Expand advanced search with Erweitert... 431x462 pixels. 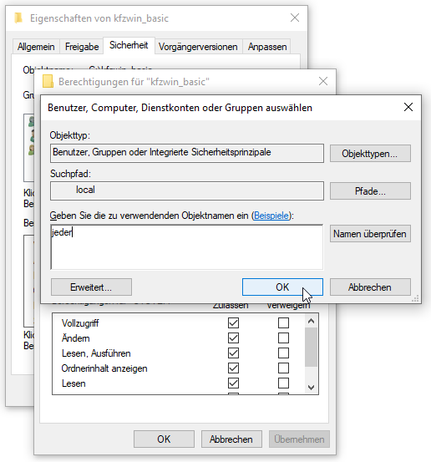pos(91,287)
